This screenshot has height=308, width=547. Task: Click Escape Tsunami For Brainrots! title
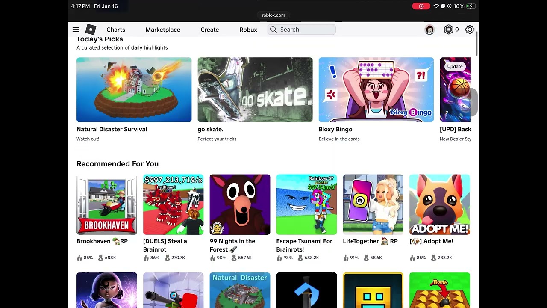pos(304,245)
